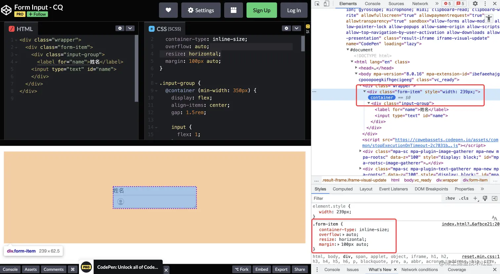Select the DevTools inspect element icon
500x274 pixels.
click(x=317, y=4)
